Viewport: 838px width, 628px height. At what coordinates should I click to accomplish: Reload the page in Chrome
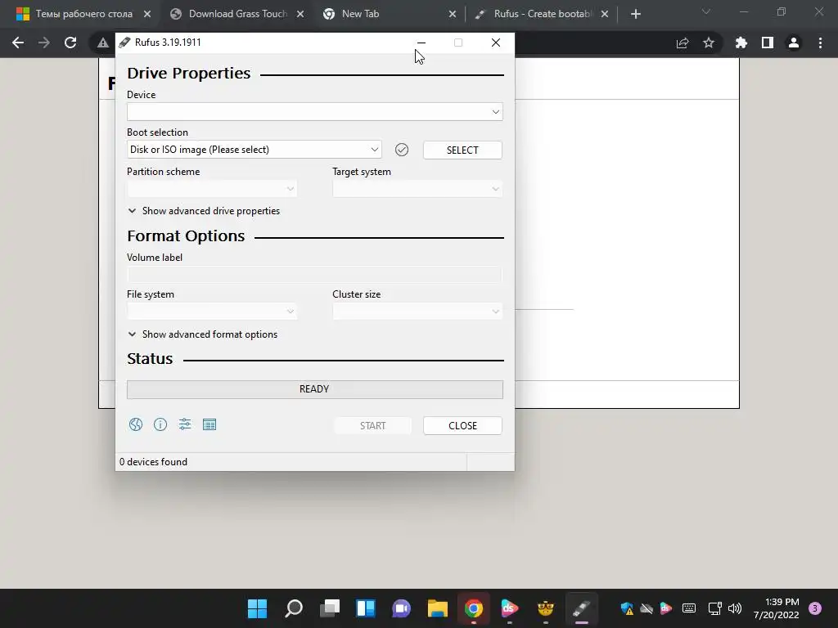pos(70,43)
